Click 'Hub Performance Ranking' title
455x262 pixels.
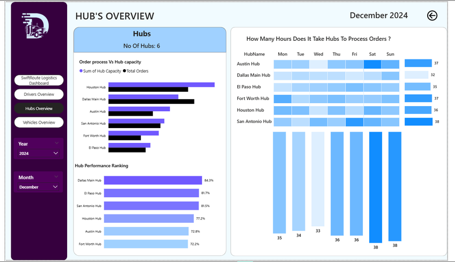(x=101, y=166)
